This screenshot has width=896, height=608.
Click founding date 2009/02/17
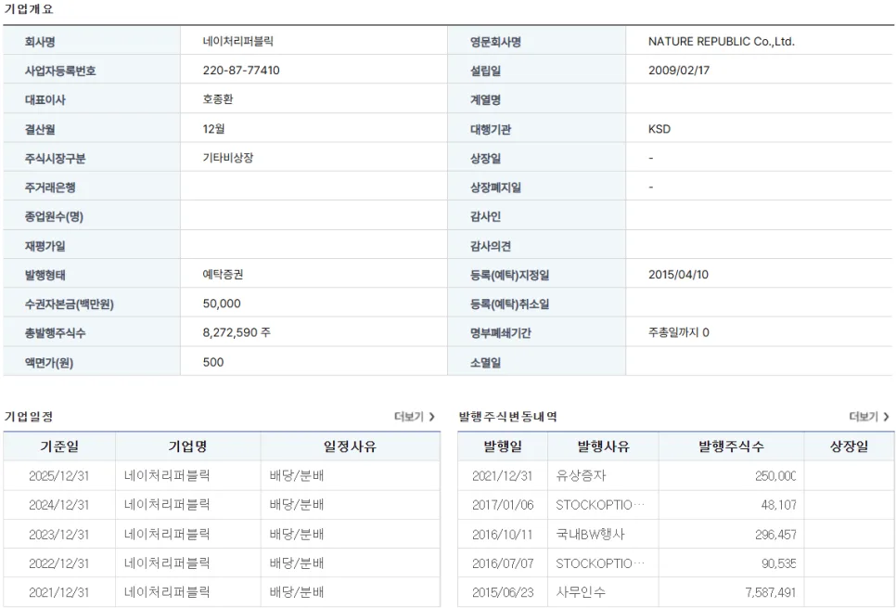coord(679,71)
